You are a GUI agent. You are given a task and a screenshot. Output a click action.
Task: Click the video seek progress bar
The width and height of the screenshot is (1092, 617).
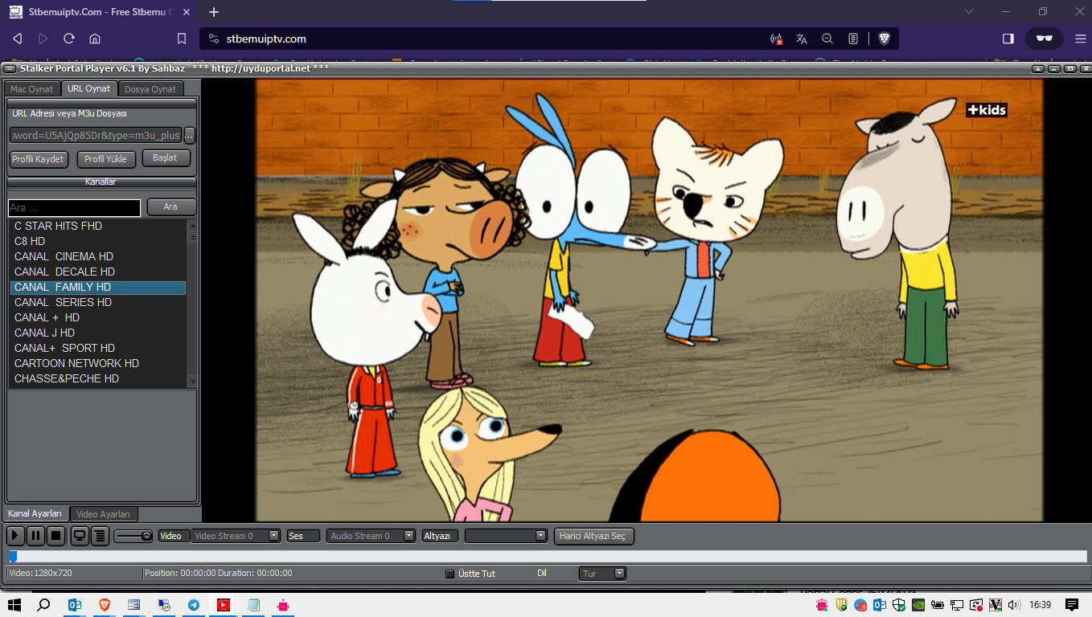click(x=547, y=556)
